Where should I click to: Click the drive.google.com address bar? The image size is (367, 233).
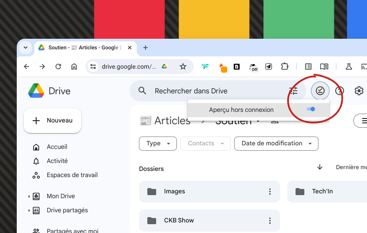point(129,67)
